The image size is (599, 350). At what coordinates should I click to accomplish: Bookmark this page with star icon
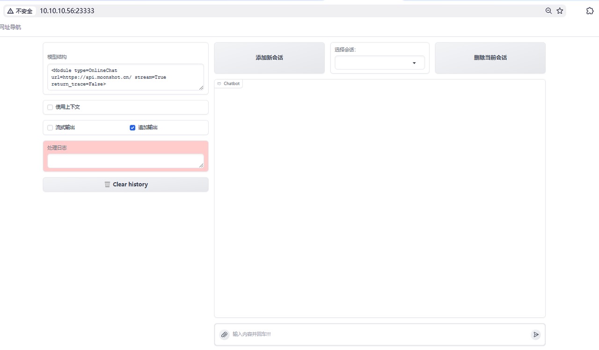click(560, 11)
